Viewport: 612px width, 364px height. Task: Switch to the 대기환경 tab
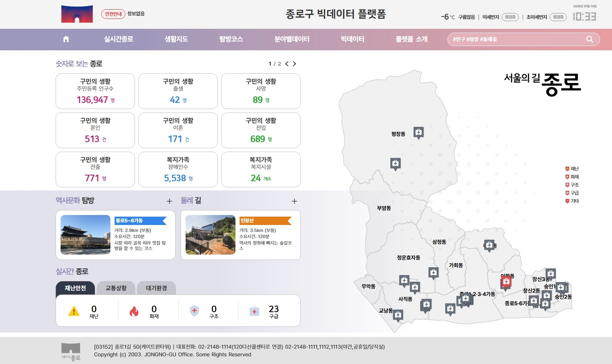coord(156,288)
